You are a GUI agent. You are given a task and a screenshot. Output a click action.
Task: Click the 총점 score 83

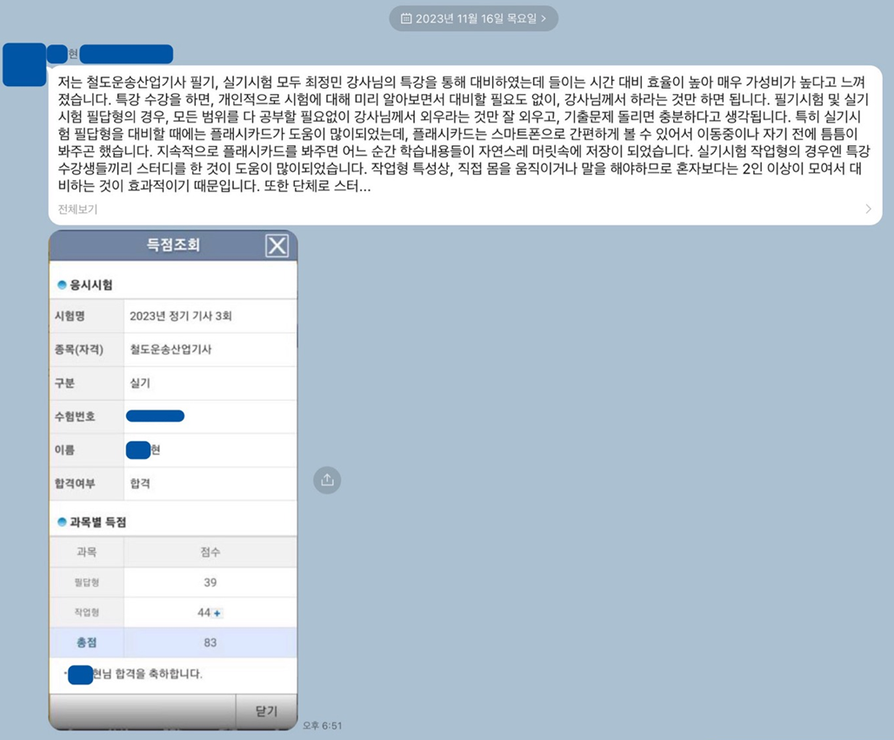pyautogui.click(x=210, y=643)
